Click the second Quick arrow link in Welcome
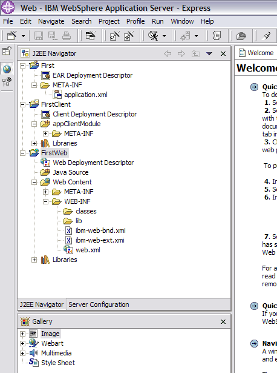The height and width of the screenshot is (373, 277). tap(254, 306)
